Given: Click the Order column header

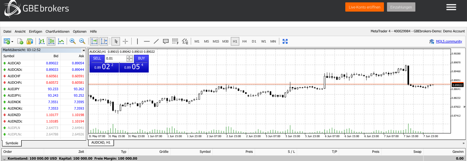Looking at the screenshot, I should pyautogui.click(x=23, y=152).
